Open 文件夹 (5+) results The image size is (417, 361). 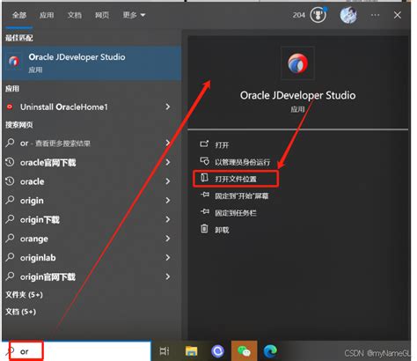click(x=24, y=294)
